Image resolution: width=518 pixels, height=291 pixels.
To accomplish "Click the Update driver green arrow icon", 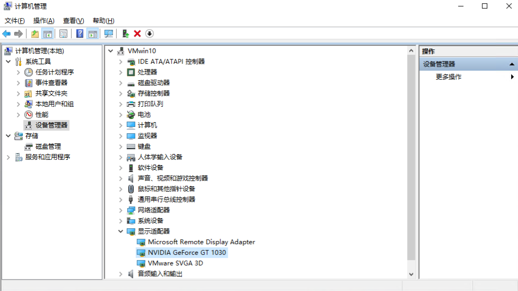I will (125, 34).
